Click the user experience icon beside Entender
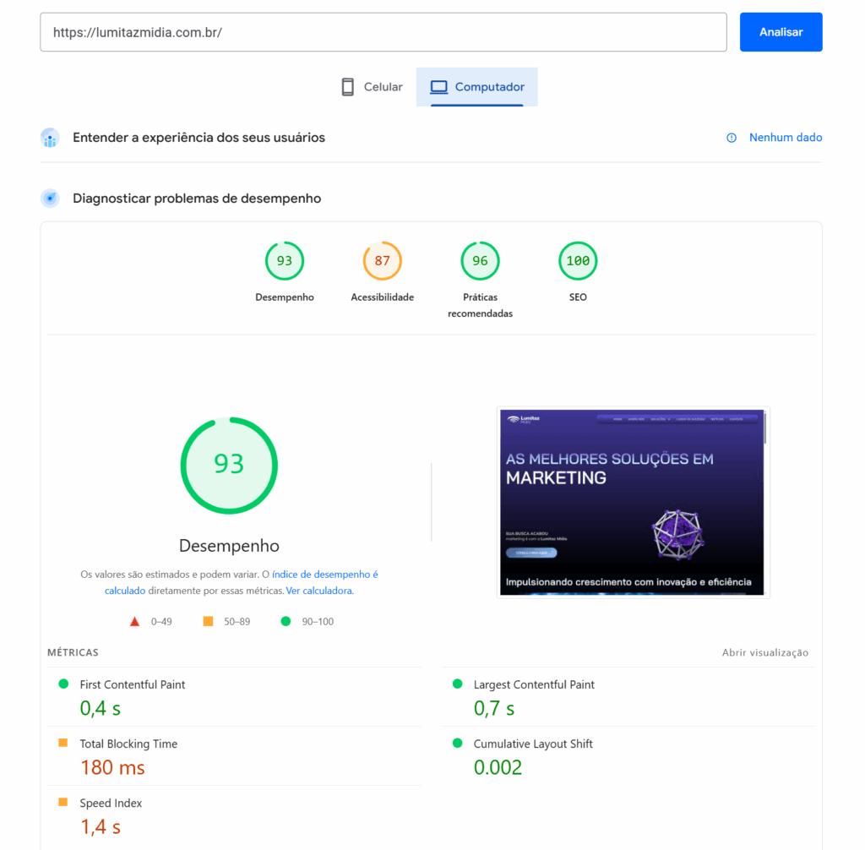Viewport: 865px width, 850px height. click(50, 138)
